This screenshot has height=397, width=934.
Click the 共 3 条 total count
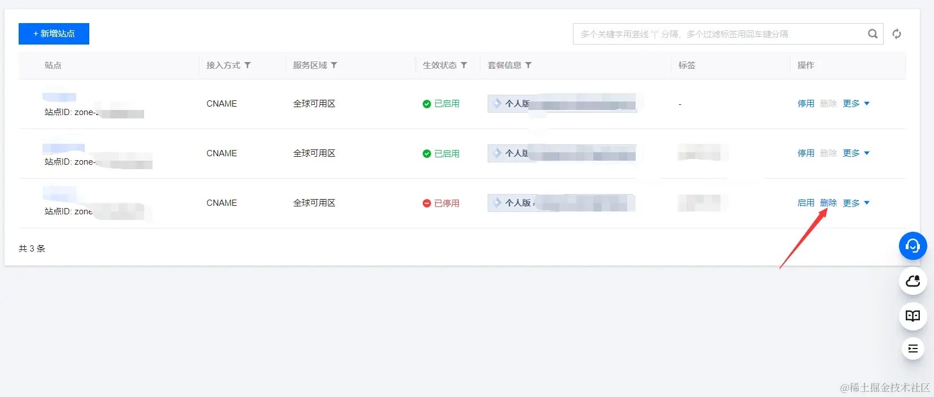click(32, 249)
